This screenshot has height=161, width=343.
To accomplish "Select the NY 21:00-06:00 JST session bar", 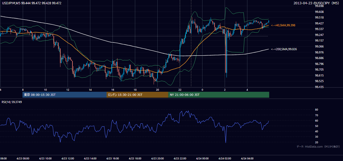I will coord(219,95).
